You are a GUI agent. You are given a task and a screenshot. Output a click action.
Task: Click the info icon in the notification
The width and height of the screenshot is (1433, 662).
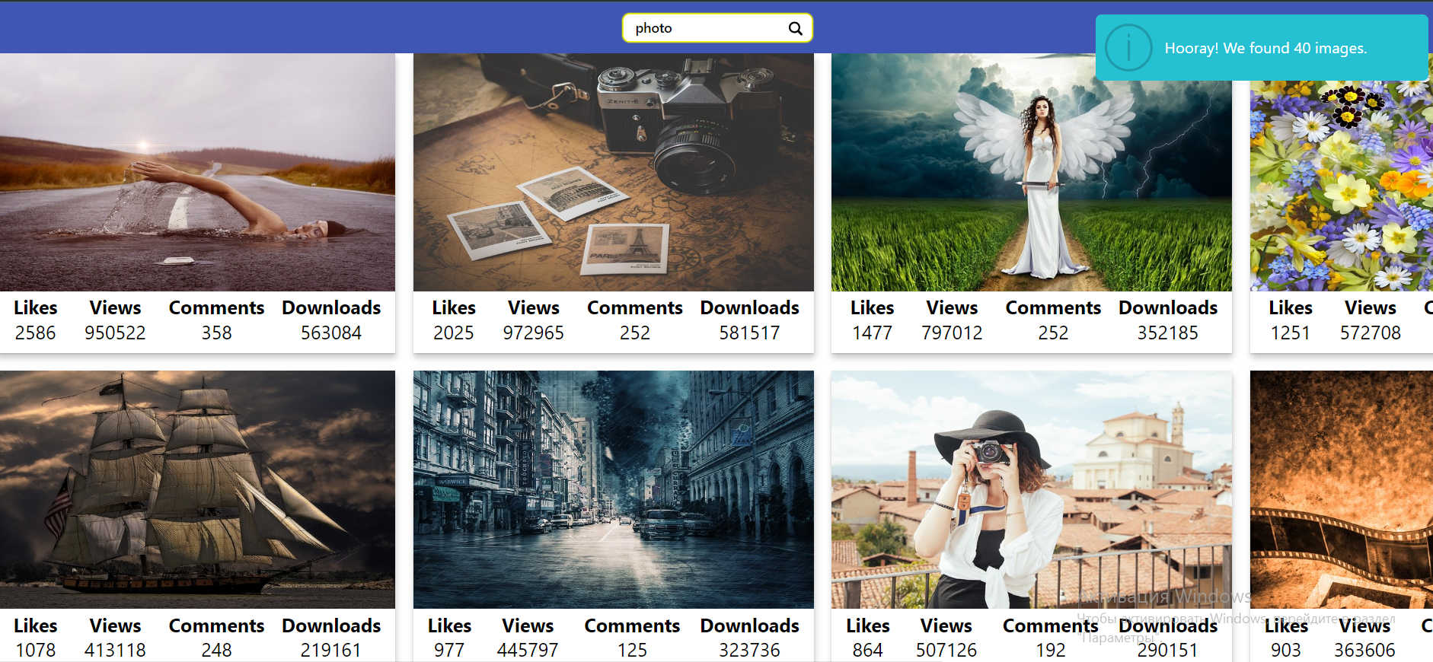[x=1128, y=48]
